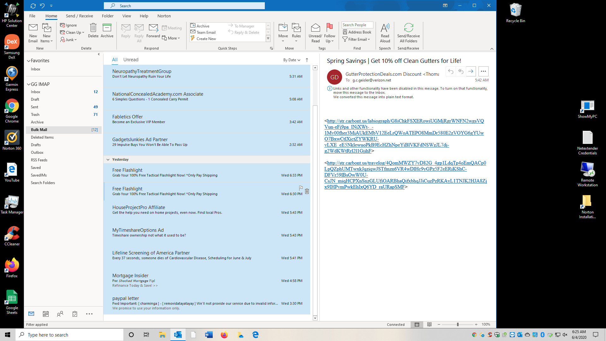Image resolution: width=606 pixels, height=341 pixels.
Task: Select the Deleted Items folder
Action: coord(42,137)
